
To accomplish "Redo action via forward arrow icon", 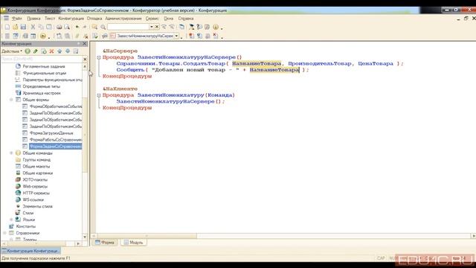I will click(85, 27).
